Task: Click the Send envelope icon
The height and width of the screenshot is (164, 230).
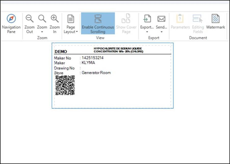Action: tap(161, 18)
